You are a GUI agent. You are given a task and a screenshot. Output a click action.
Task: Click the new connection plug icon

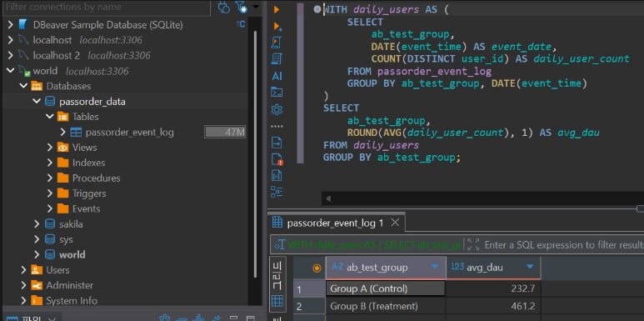point(223,7)
